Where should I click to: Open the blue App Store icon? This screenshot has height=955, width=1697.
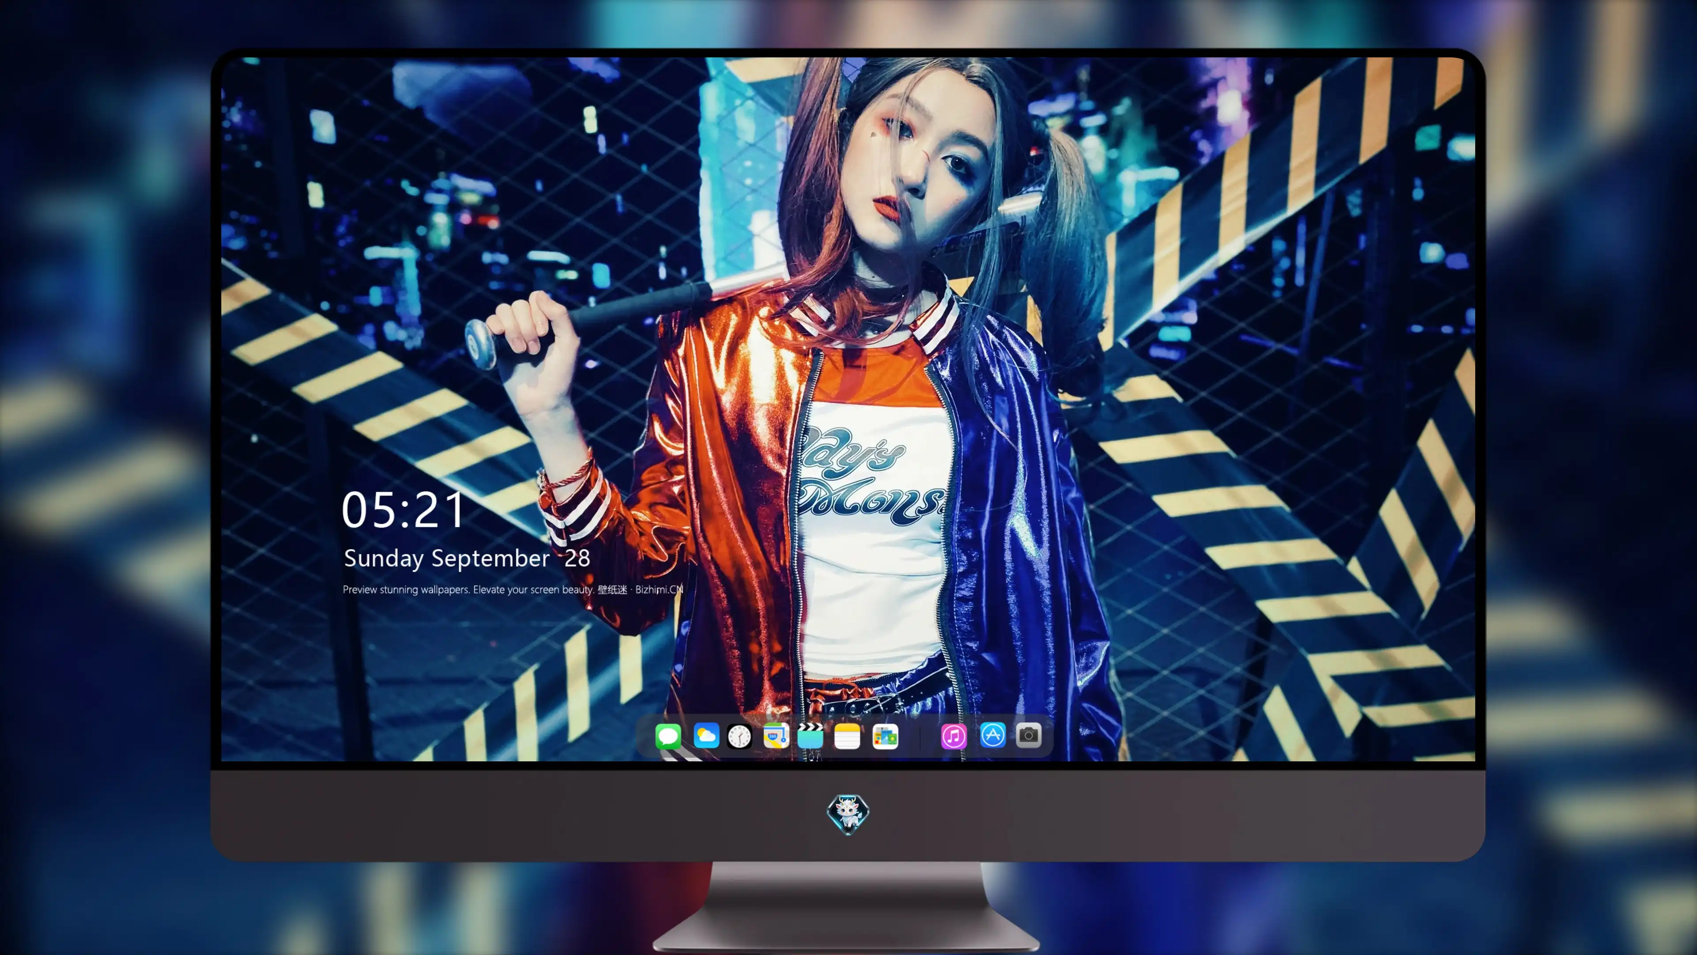[x=992, y=736]
